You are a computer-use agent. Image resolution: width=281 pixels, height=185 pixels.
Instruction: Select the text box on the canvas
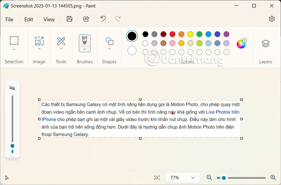tap(140, 119)
